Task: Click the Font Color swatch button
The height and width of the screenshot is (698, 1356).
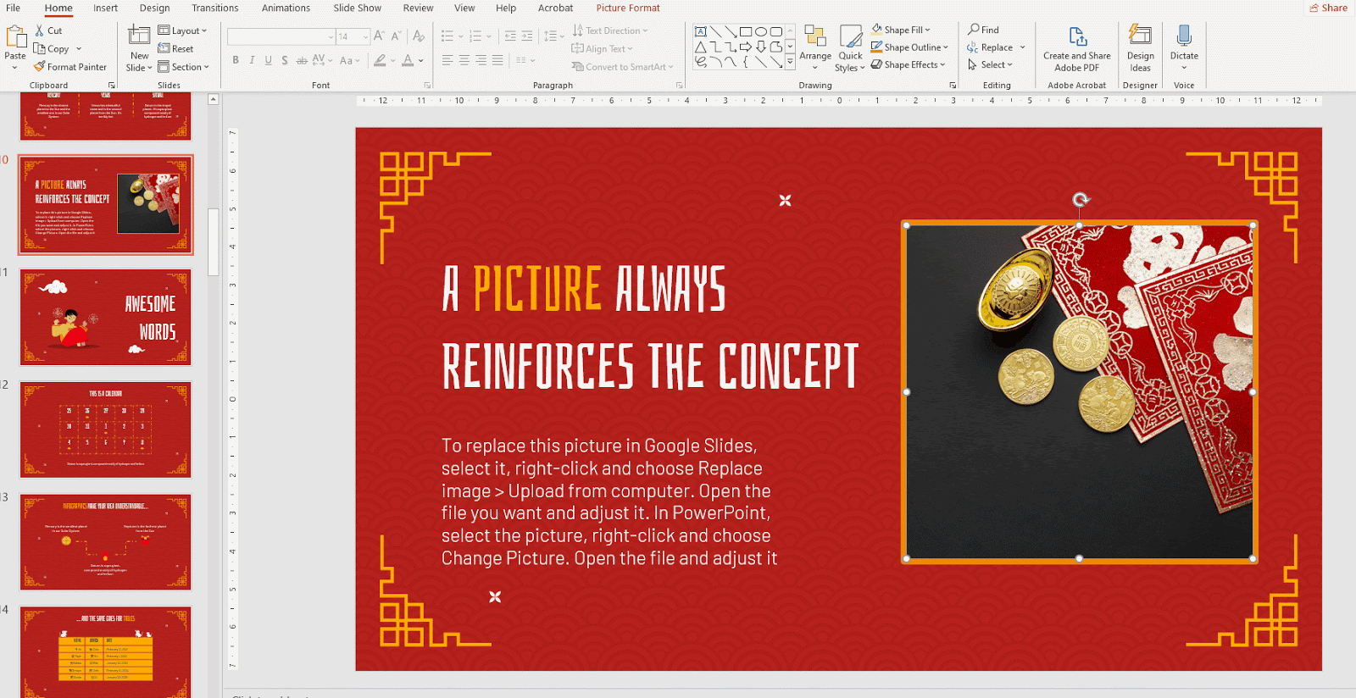Action: tap(408, 60)
